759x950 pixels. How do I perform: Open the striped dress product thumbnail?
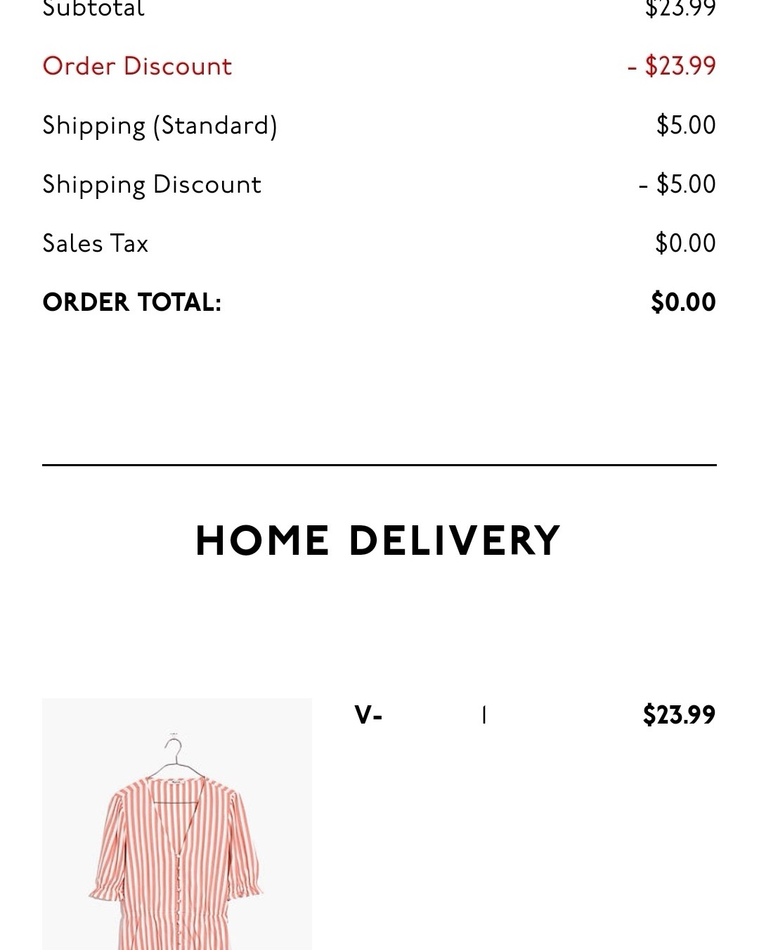[176, 823]
